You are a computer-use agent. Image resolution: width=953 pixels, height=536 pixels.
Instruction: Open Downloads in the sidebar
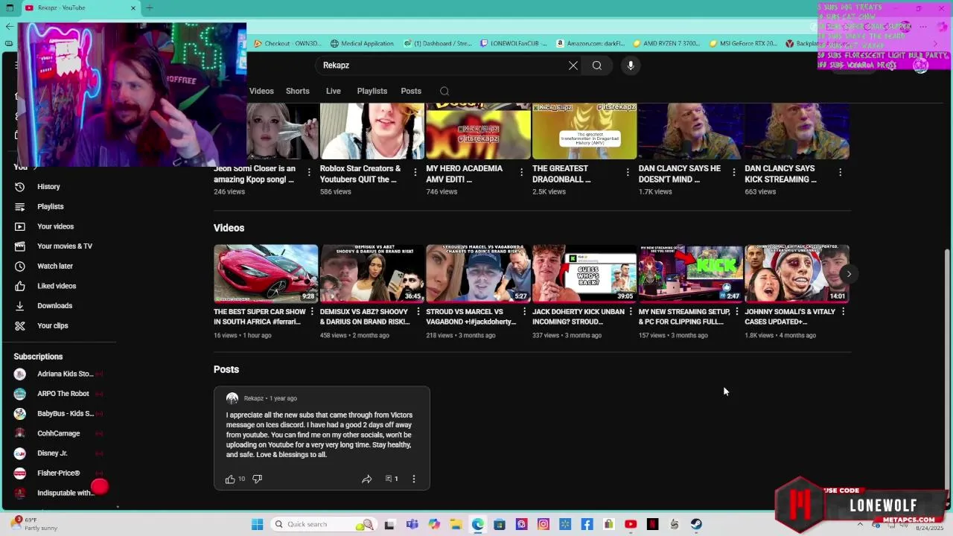(54, 306)
